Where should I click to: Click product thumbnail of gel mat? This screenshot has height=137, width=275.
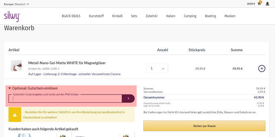pos(16,65)
